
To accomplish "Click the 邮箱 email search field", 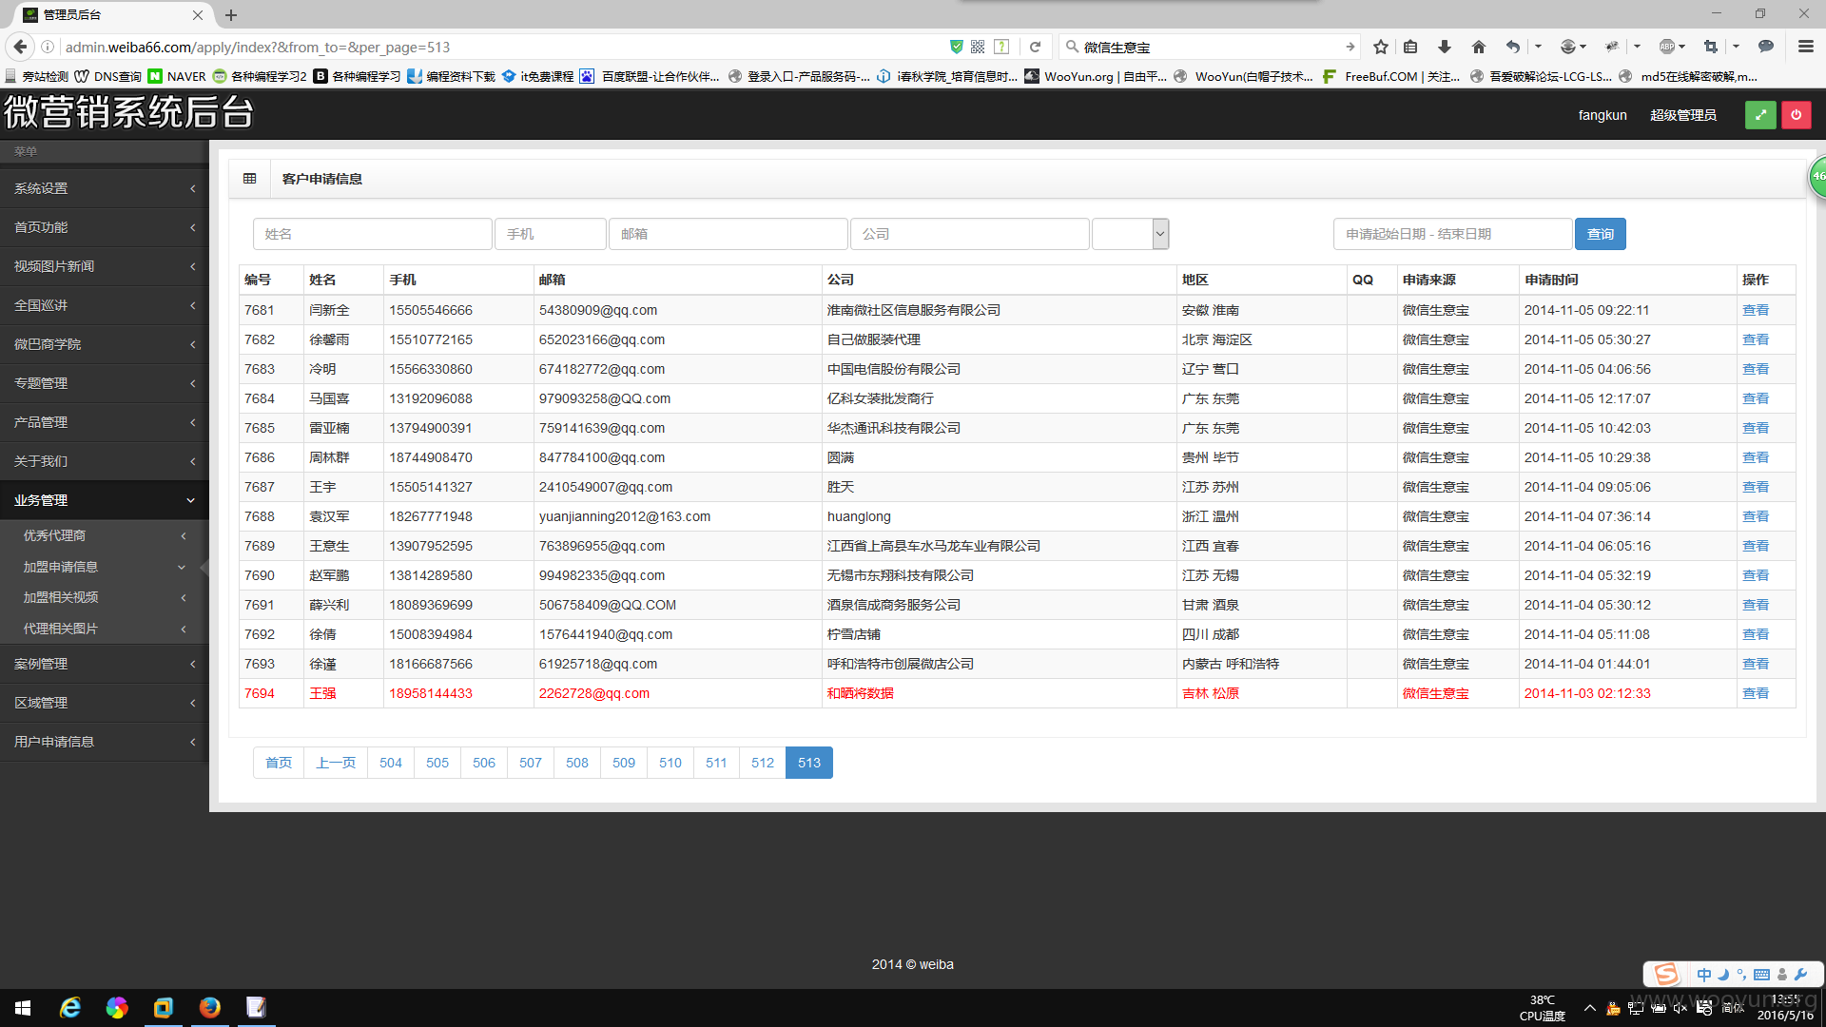I will 728,234.
